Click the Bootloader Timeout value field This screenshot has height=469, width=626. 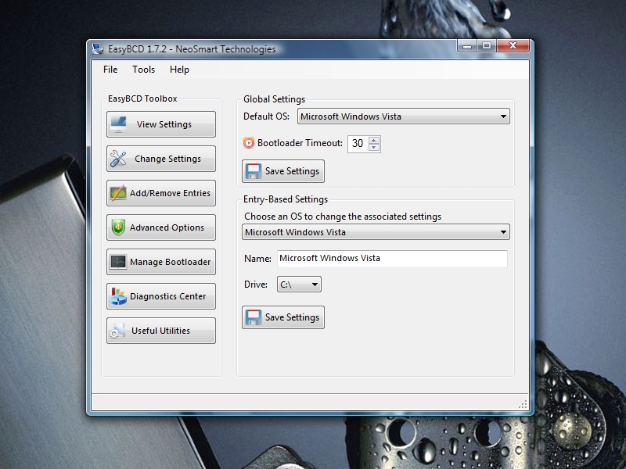[358, 144]
